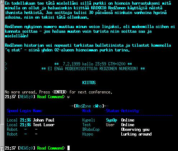
Task: Click the SysOp status label
Action: pyautogui.click(x=112, y=120)
